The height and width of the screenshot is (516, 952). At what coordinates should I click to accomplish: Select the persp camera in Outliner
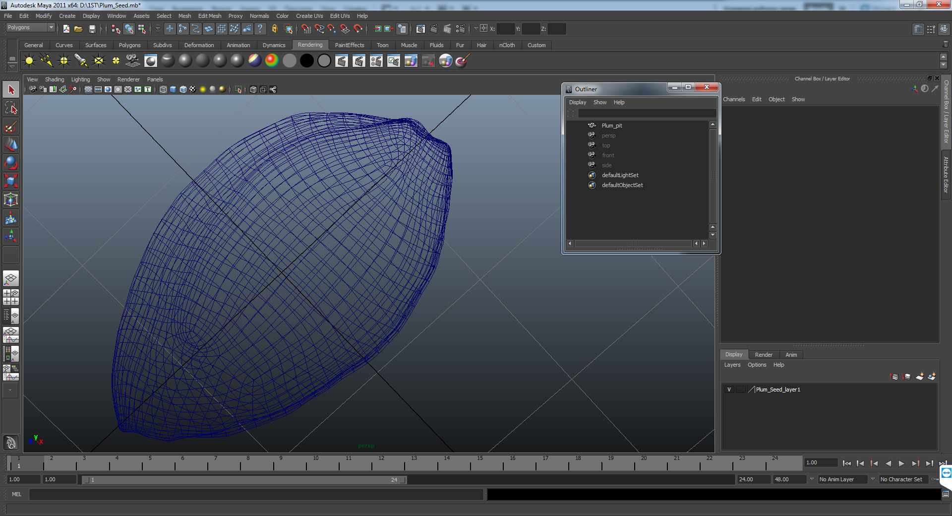click(x=608, y=135)
